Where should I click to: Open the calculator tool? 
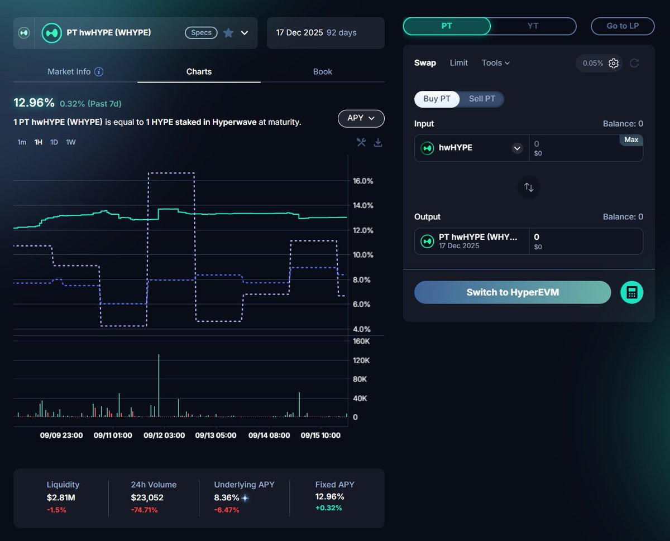(x=632, y=292)
